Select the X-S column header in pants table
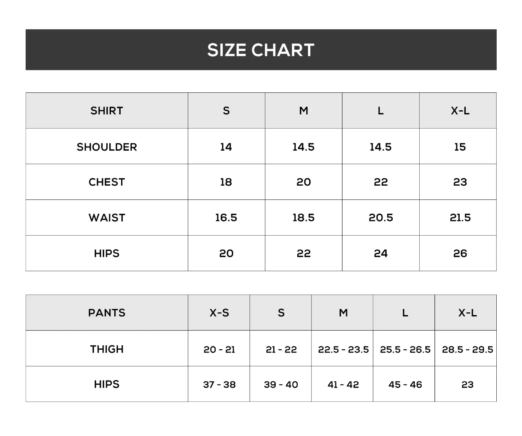 click(219, 313)
